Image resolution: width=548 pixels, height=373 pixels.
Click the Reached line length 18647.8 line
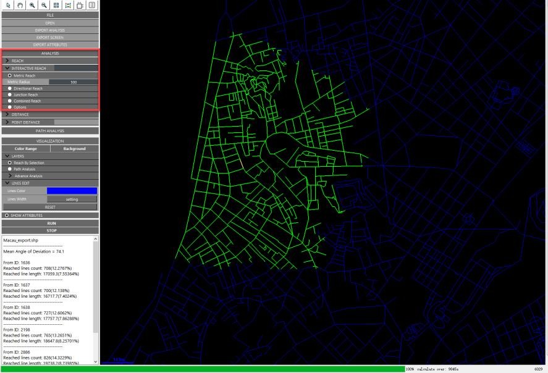coord(41,341)
